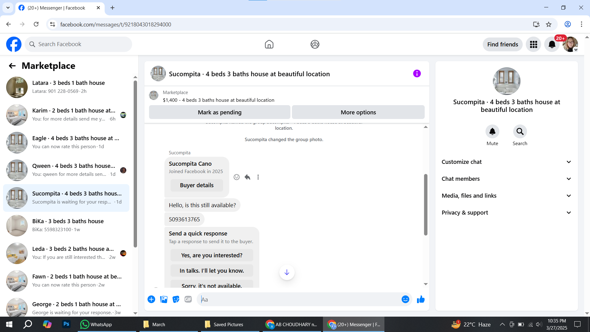Expand Privacy & support section
The height and width of the screenshot is (332, 590).
coord(507,213)
